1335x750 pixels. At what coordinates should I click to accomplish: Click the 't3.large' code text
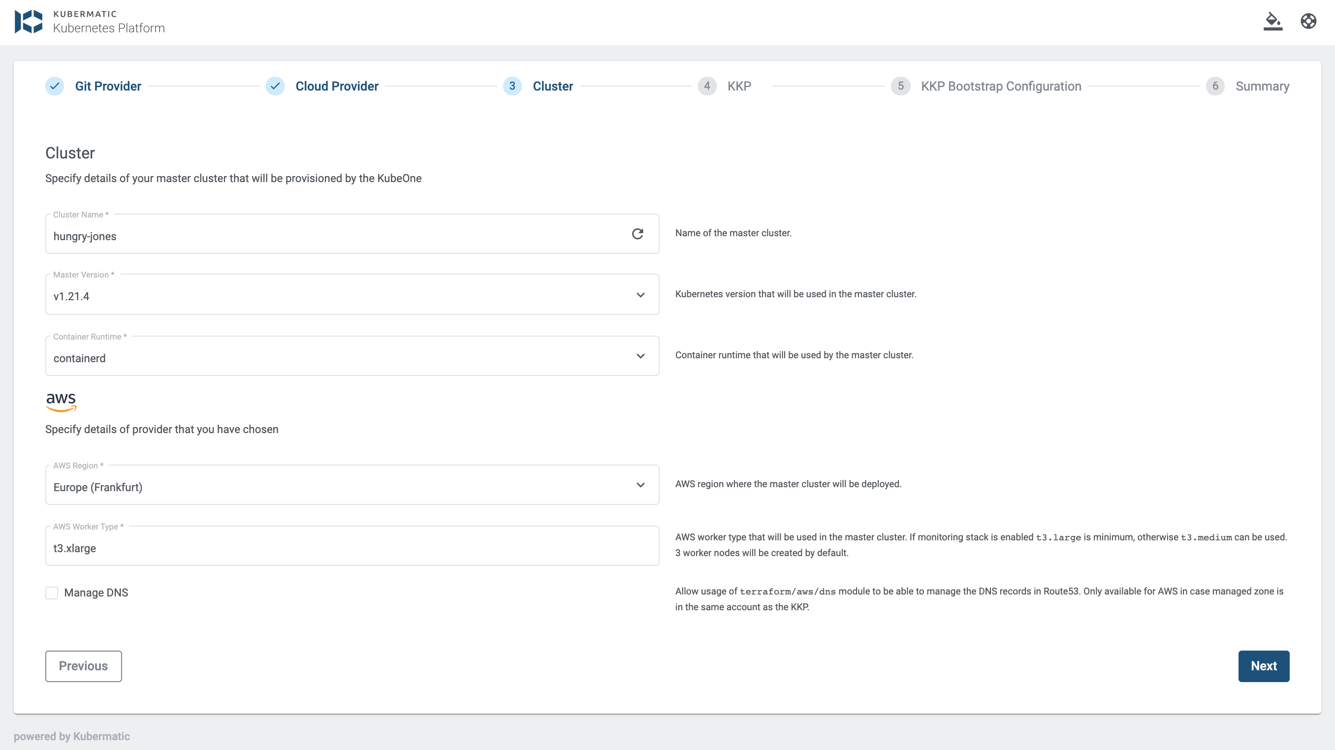[1058, 537]
